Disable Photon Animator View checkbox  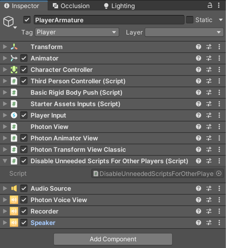(24, 138)
